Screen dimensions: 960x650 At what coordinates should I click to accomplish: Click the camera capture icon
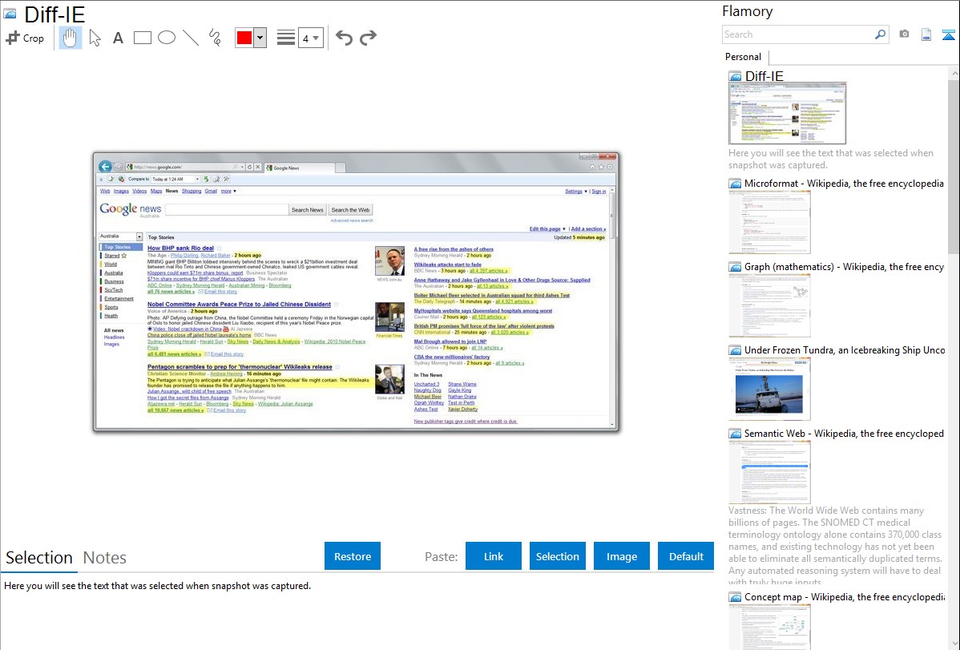tap(904, 34)
